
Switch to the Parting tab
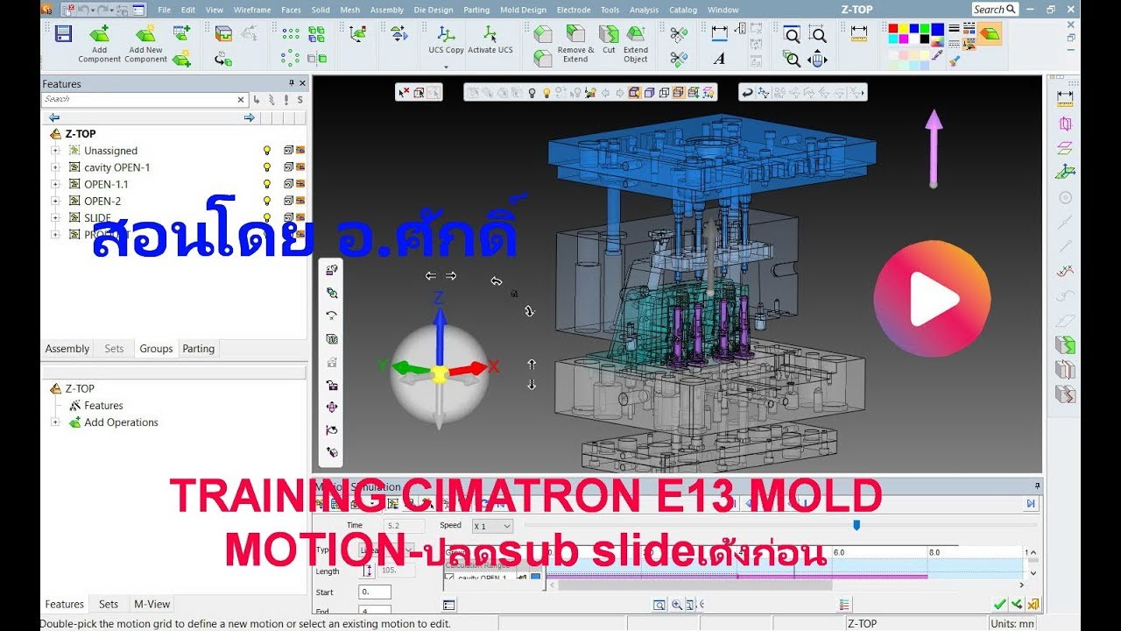[x=199, y=349]
